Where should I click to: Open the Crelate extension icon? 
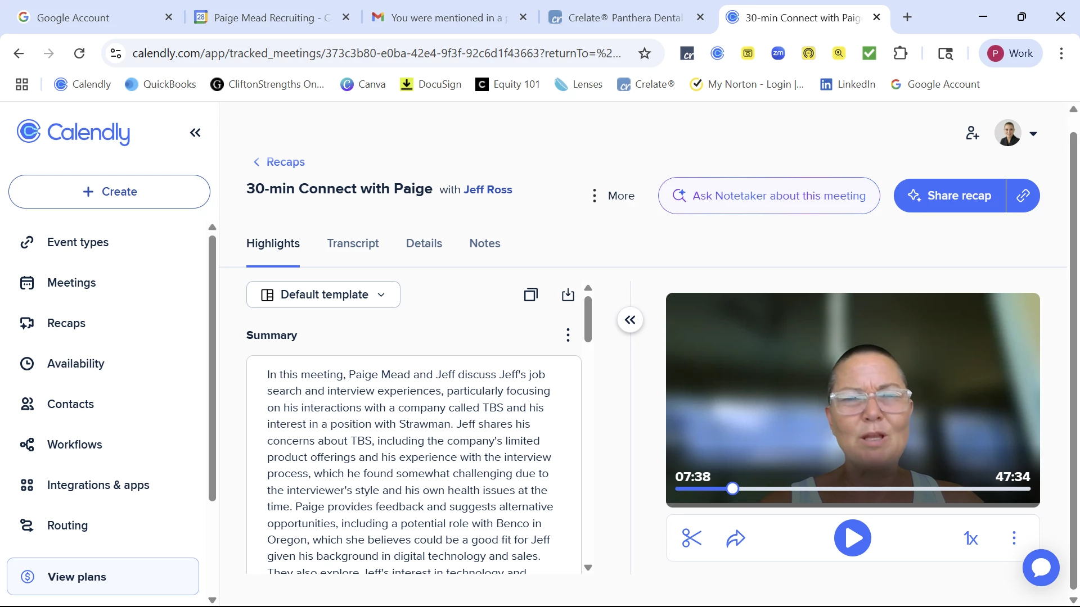pos(687,53)
